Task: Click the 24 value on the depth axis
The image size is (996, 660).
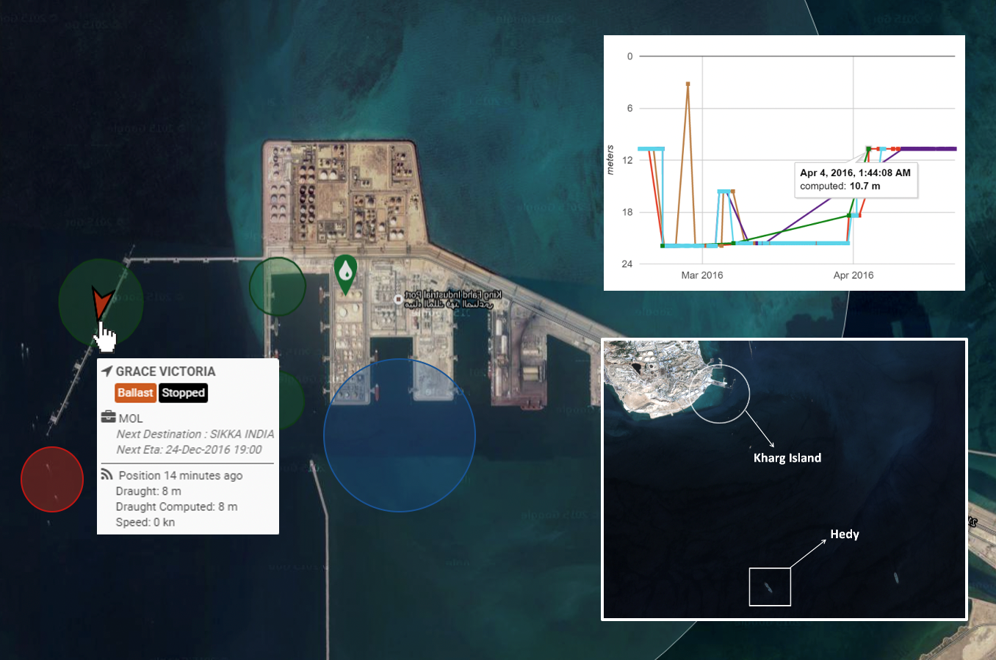Action: 627,264
